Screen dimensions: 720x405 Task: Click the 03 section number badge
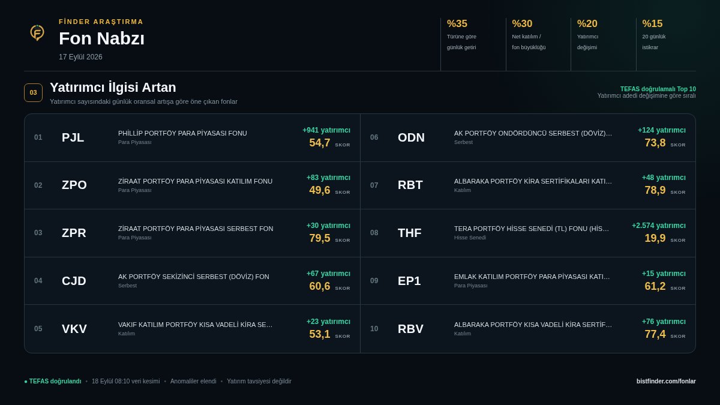(34, 92)
